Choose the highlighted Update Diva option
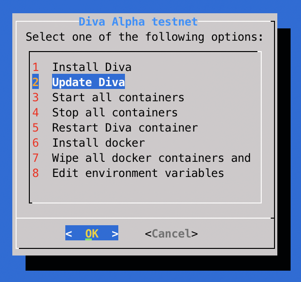The image size is (301, 282). coord(88,82)
